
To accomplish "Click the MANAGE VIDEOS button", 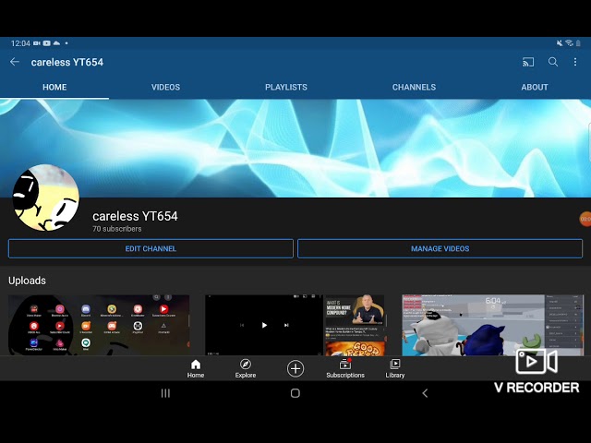I will (x=440, y=248).
